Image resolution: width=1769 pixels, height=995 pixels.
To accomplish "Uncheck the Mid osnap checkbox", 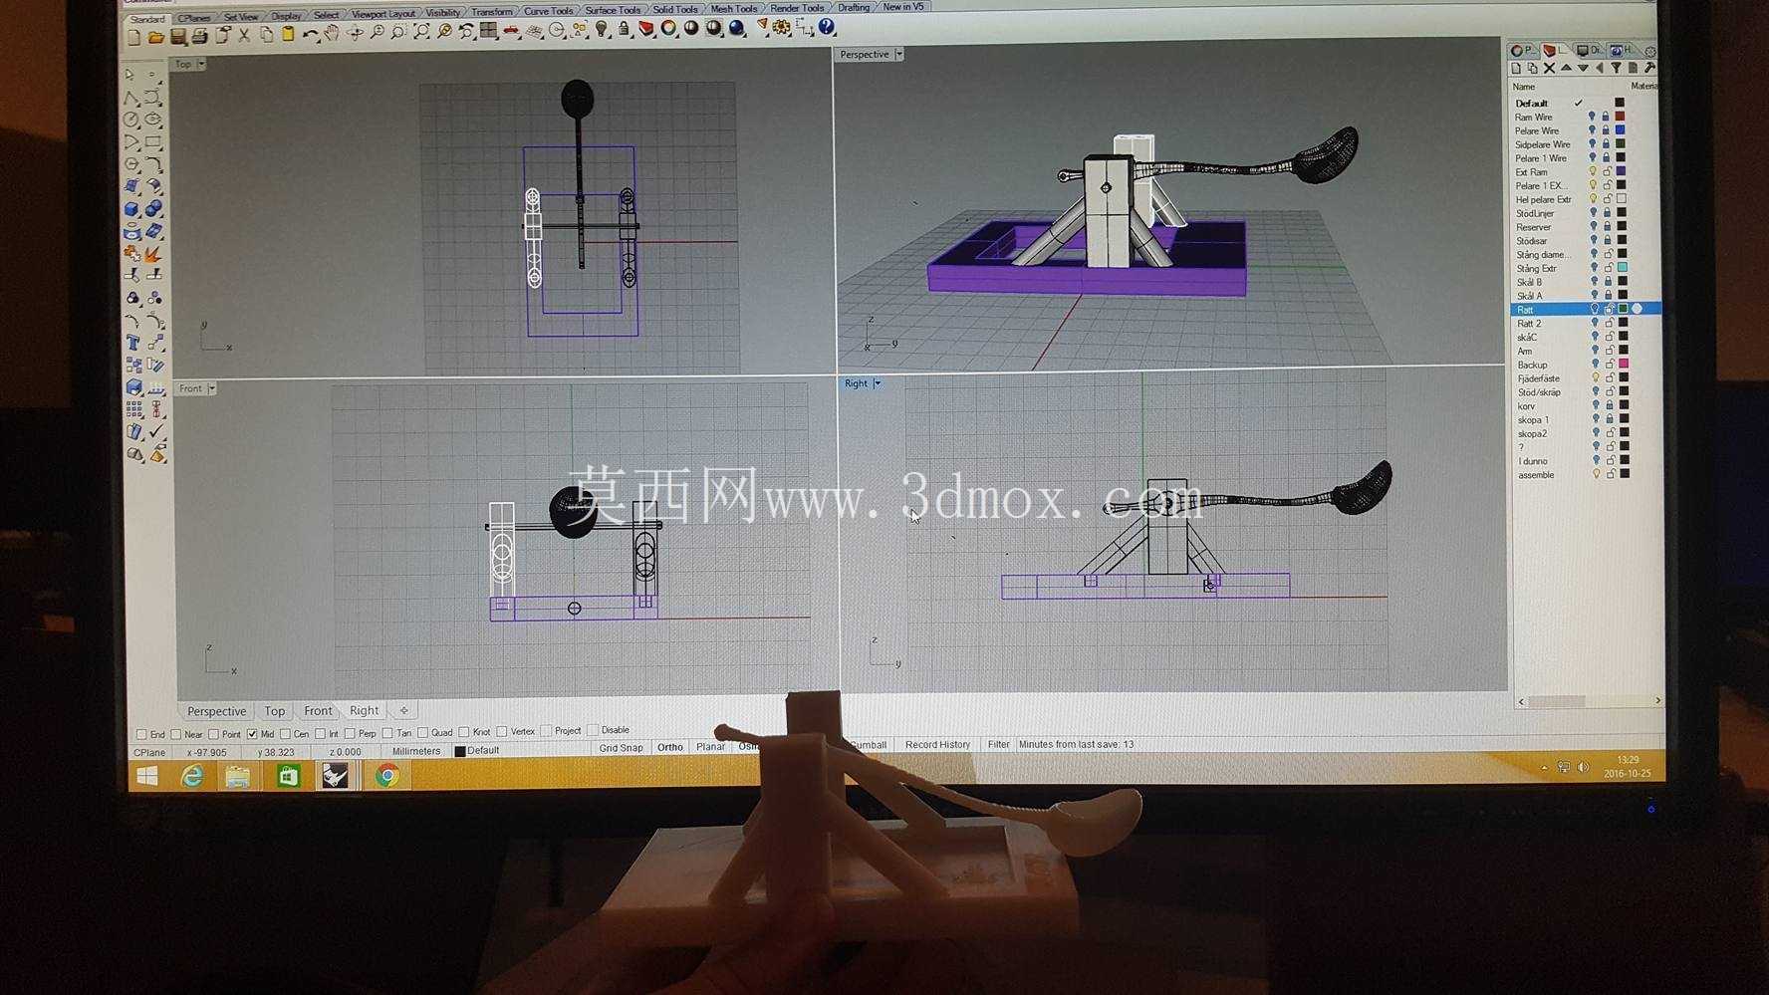I will (x=252, y=734).
